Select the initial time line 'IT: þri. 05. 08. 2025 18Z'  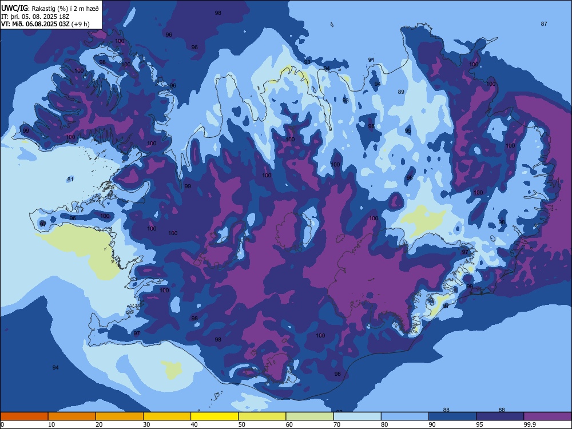pos(35,17)
